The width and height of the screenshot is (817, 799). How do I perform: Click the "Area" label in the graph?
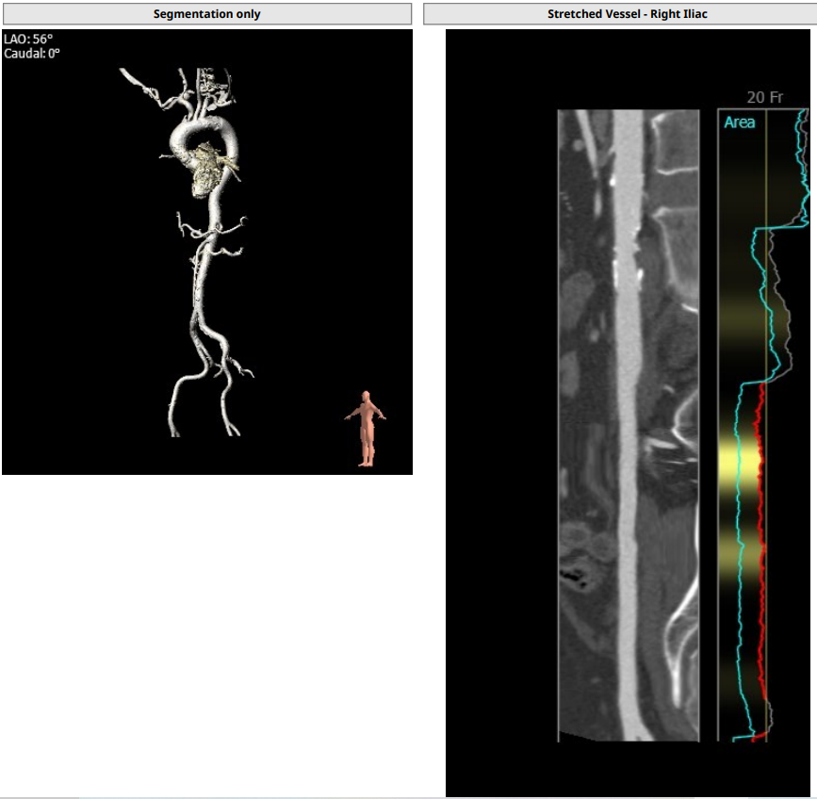[740, 122]
